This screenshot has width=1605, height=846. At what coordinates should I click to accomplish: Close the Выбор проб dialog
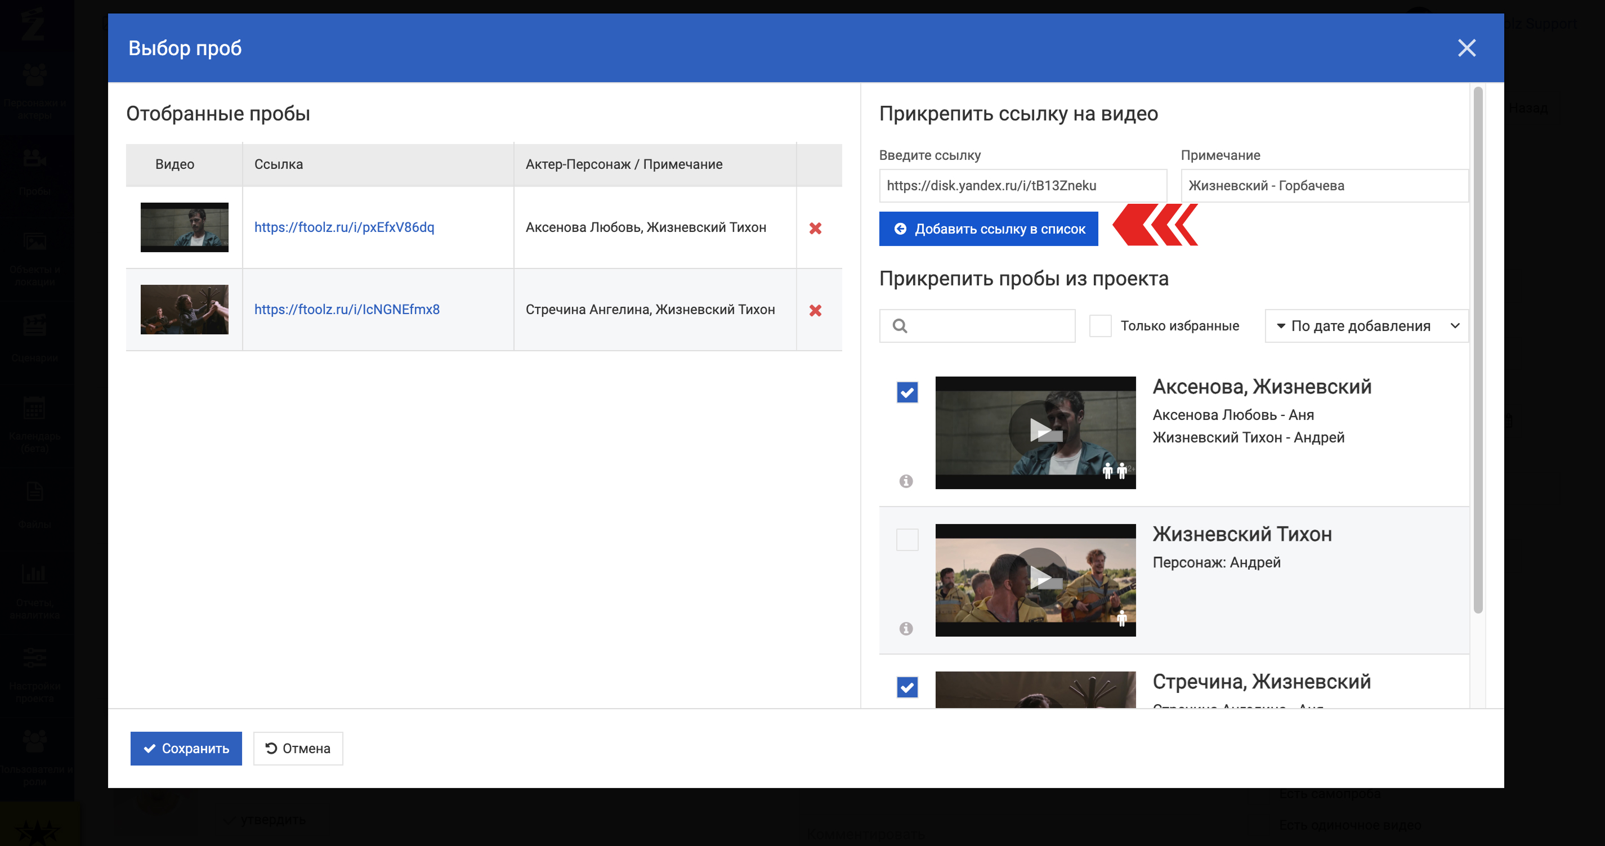(x=1466, y=48)
